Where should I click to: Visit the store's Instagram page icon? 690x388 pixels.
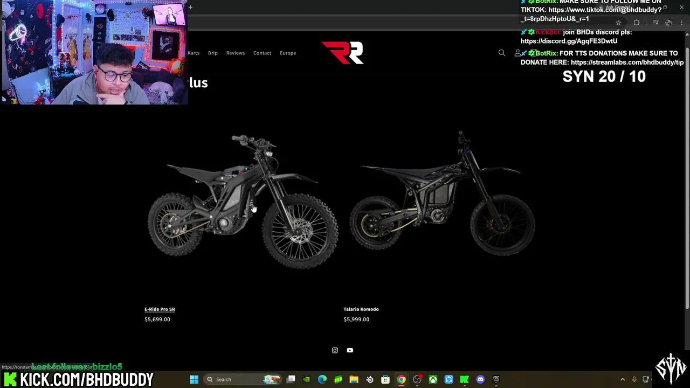click(x=335, y=350)
